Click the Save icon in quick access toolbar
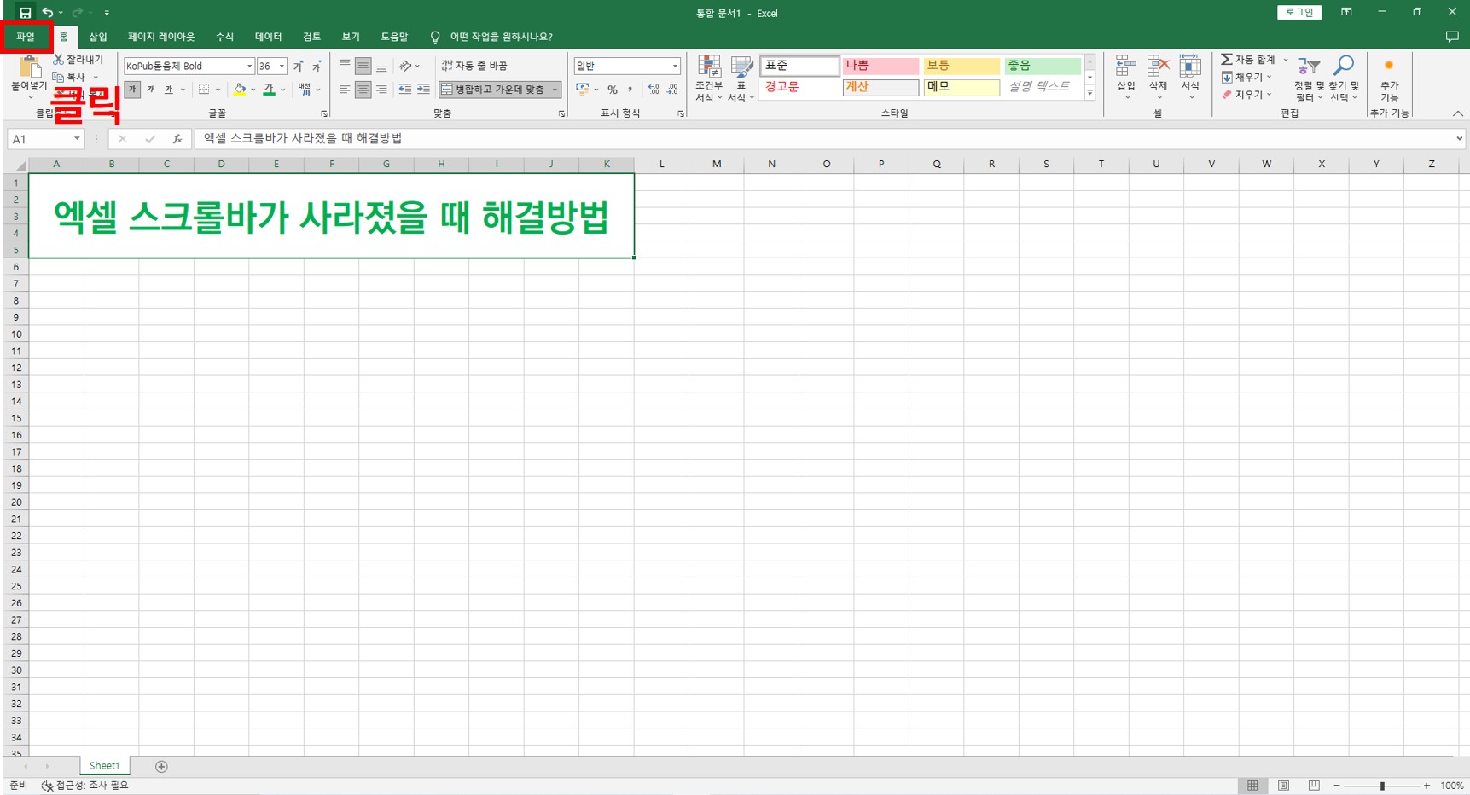1470x795 pixels. 25,13
